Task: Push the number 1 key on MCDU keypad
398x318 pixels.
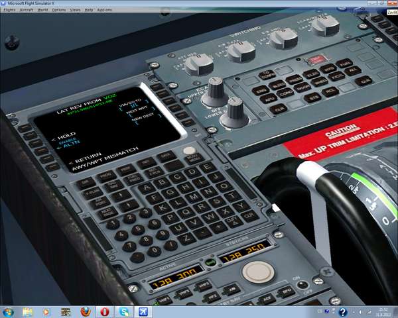Action: pyautogui.click(x=113, y=224)
